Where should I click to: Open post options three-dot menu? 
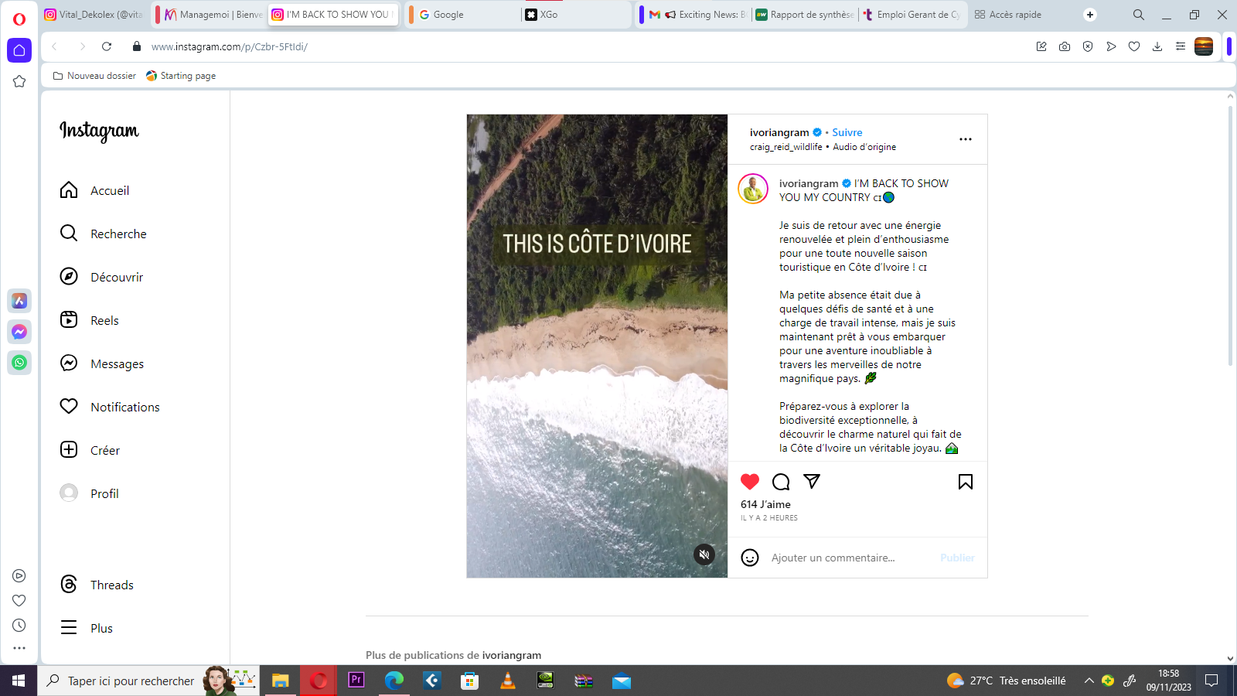click(x=965, y=139)
